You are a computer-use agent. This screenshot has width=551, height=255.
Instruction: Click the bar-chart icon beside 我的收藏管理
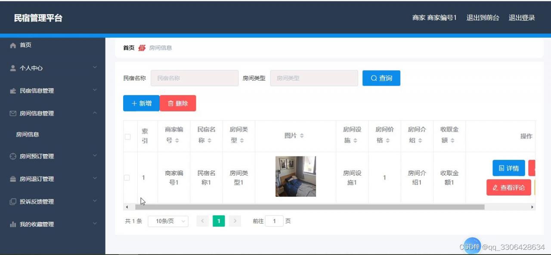coord(12,224)
